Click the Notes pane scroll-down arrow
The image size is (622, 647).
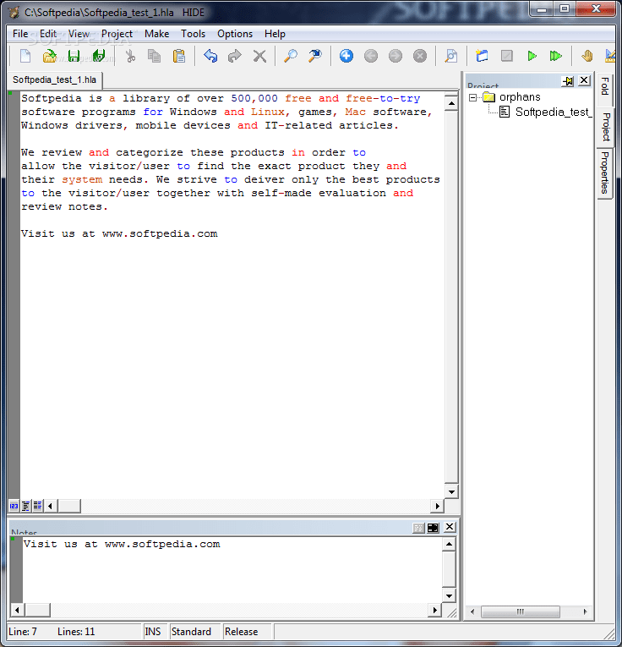pyautogui.click(x=449, y=596)
